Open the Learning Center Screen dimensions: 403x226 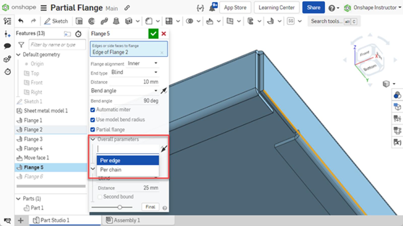276,7
